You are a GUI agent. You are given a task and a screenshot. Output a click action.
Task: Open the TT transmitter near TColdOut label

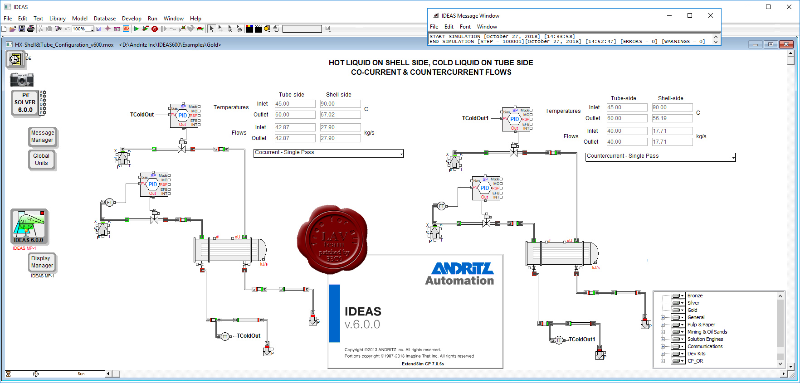[x=225, y=336]
